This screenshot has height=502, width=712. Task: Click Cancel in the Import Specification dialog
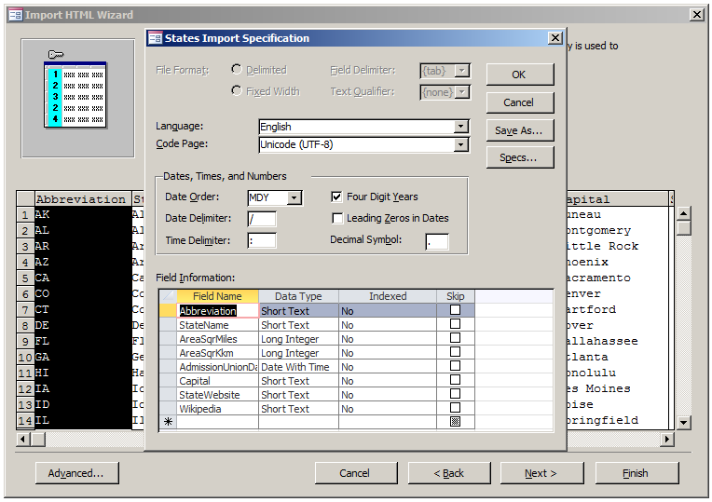coord(520,102)
